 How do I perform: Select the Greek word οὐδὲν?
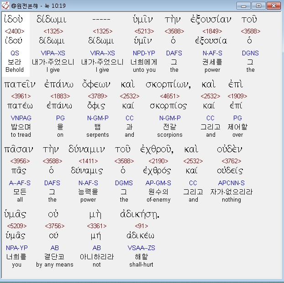[x=230, y=150]
